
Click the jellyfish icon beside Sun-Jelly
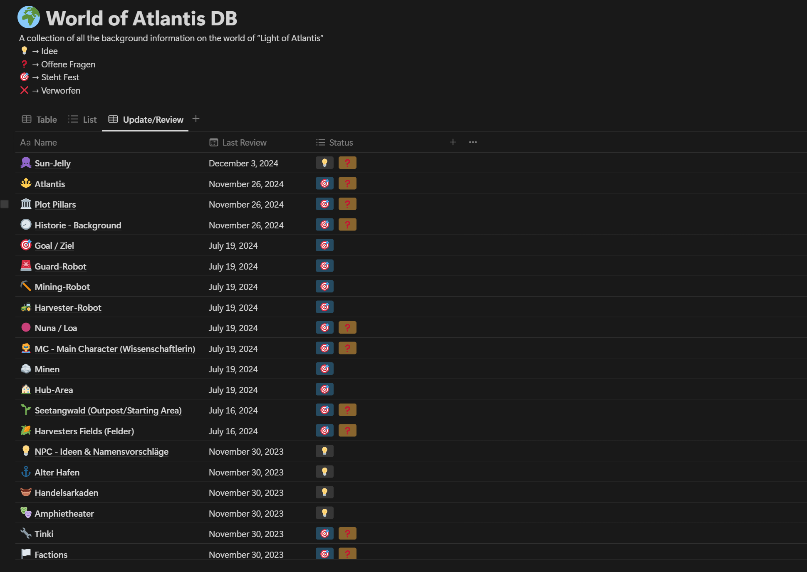[x=26, y=163]
